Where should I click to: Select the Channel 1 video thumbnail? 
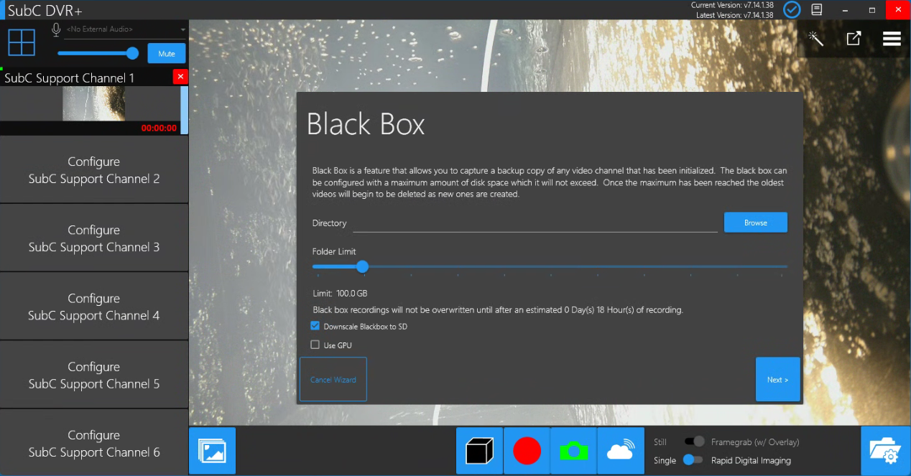[x=94, y=103]
